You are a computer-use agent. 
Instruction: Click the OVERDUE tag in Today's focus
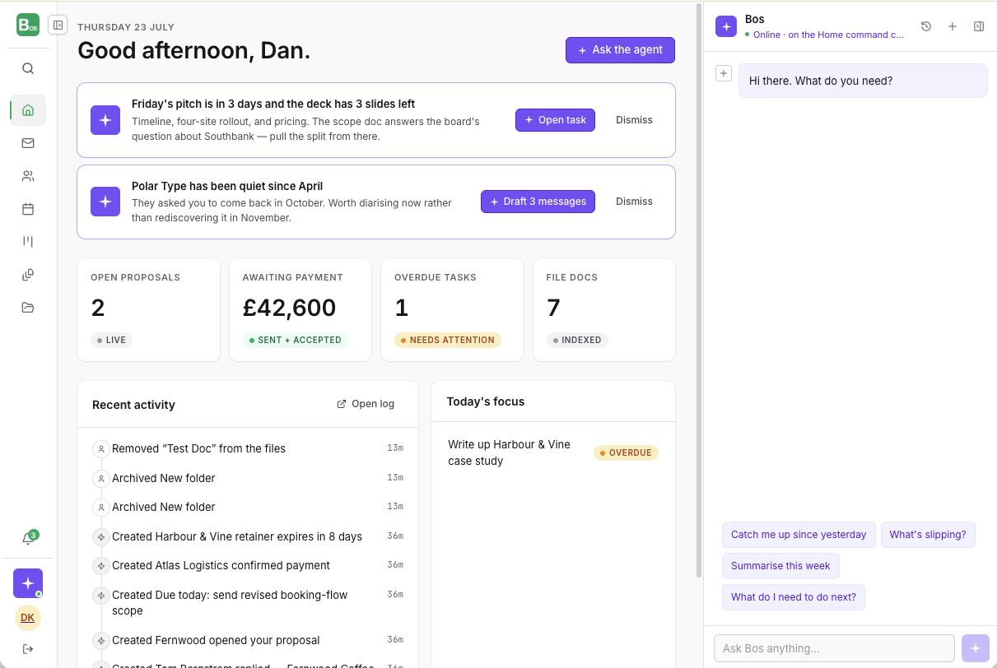tap(626, 452)
